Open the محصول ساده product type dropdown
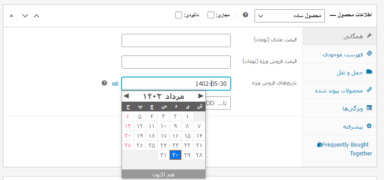Viewport: 384px width, 180px height. [x=290, y=16]
